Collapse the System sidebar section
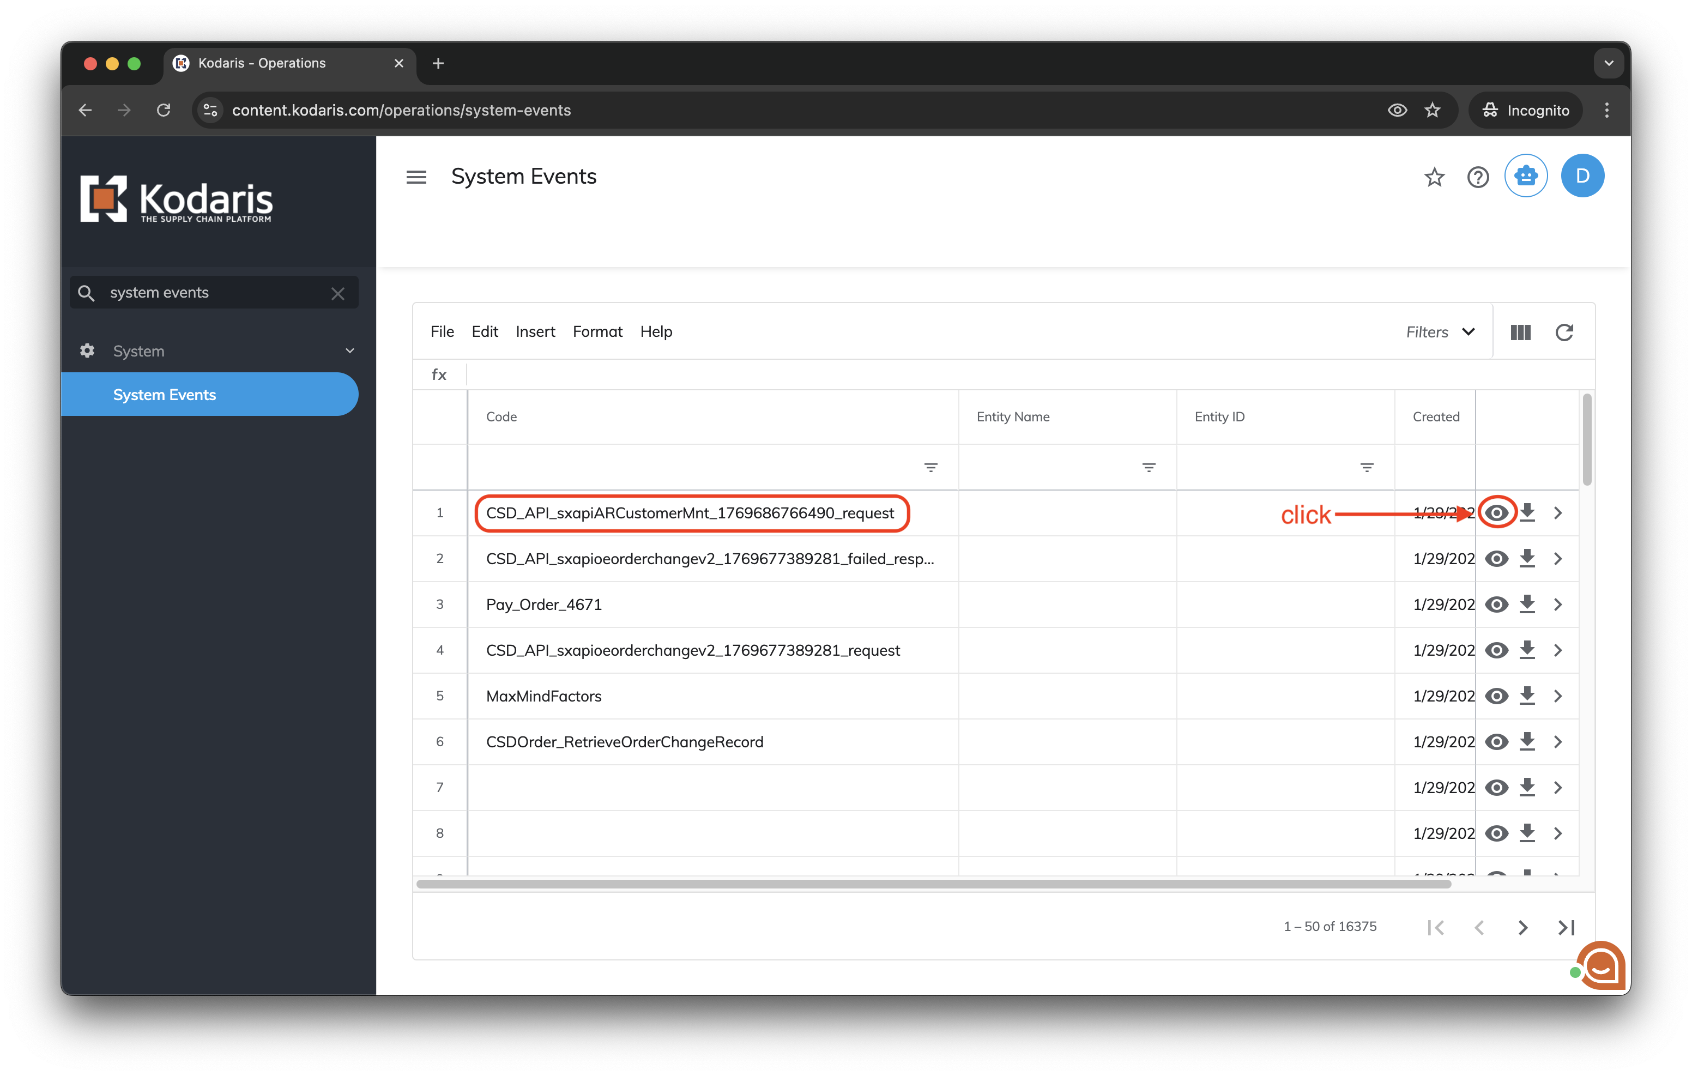The width and height of the screenshot is (1692, 1076). tap(349, 350)
